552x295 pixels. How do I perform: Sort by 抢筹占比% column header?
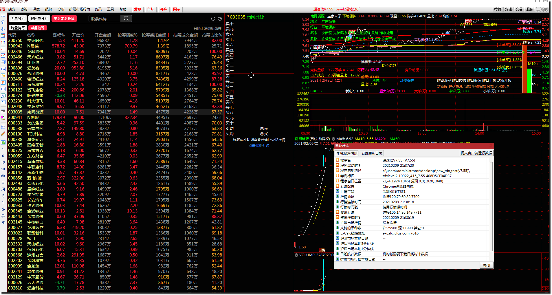pos(212,35)
